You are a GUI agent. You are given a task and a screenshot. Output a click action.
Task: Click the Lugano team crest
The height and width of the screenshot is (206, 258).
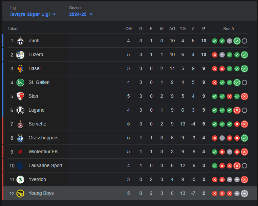[x=20, y=110]
